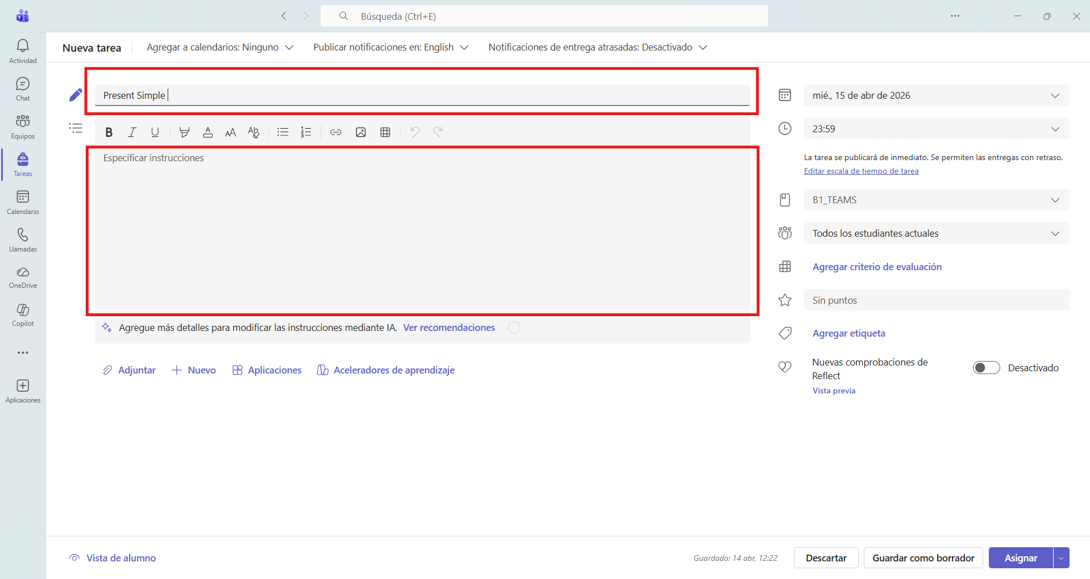Select the text highlight tool

184,132
